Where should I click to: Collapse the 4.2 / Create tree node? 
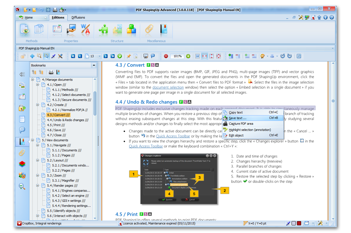tap(38, 105)
